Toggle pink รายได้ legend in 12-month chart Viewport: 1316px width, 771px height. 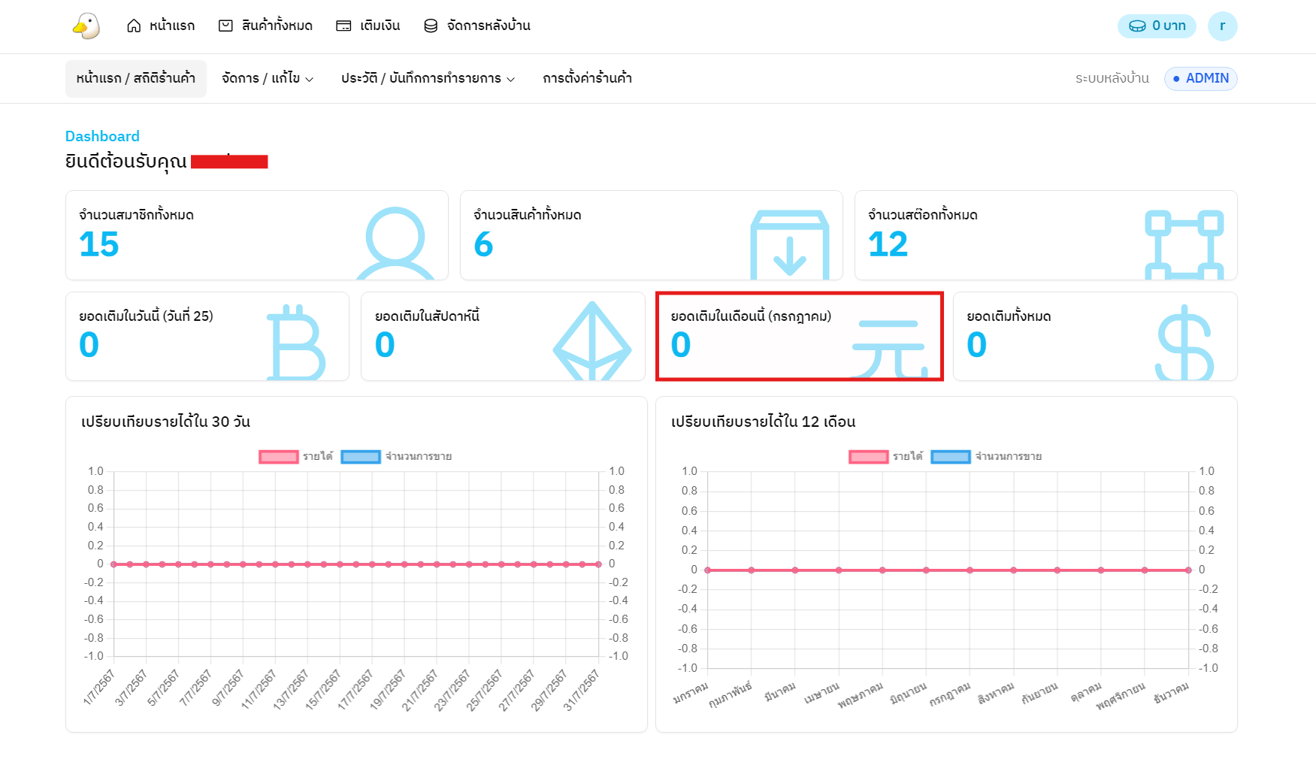tap(886, 456)
